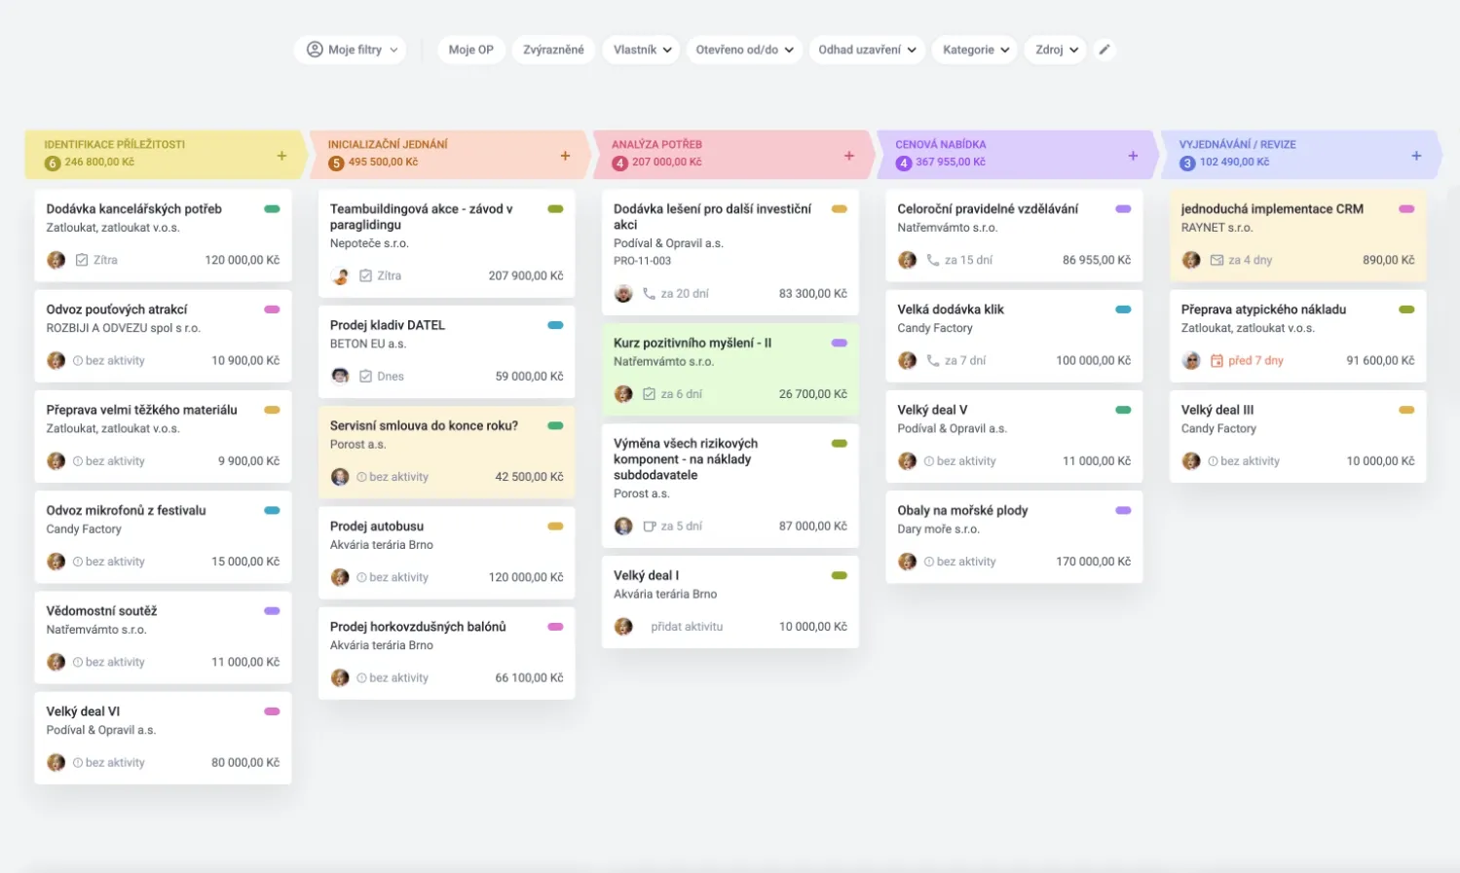The height and width of the screenshot is (873, 1460).
Task: Click plus icon in Vyjednávání / Revize column
Action: pyautogui.click(x=1416, y=156)
